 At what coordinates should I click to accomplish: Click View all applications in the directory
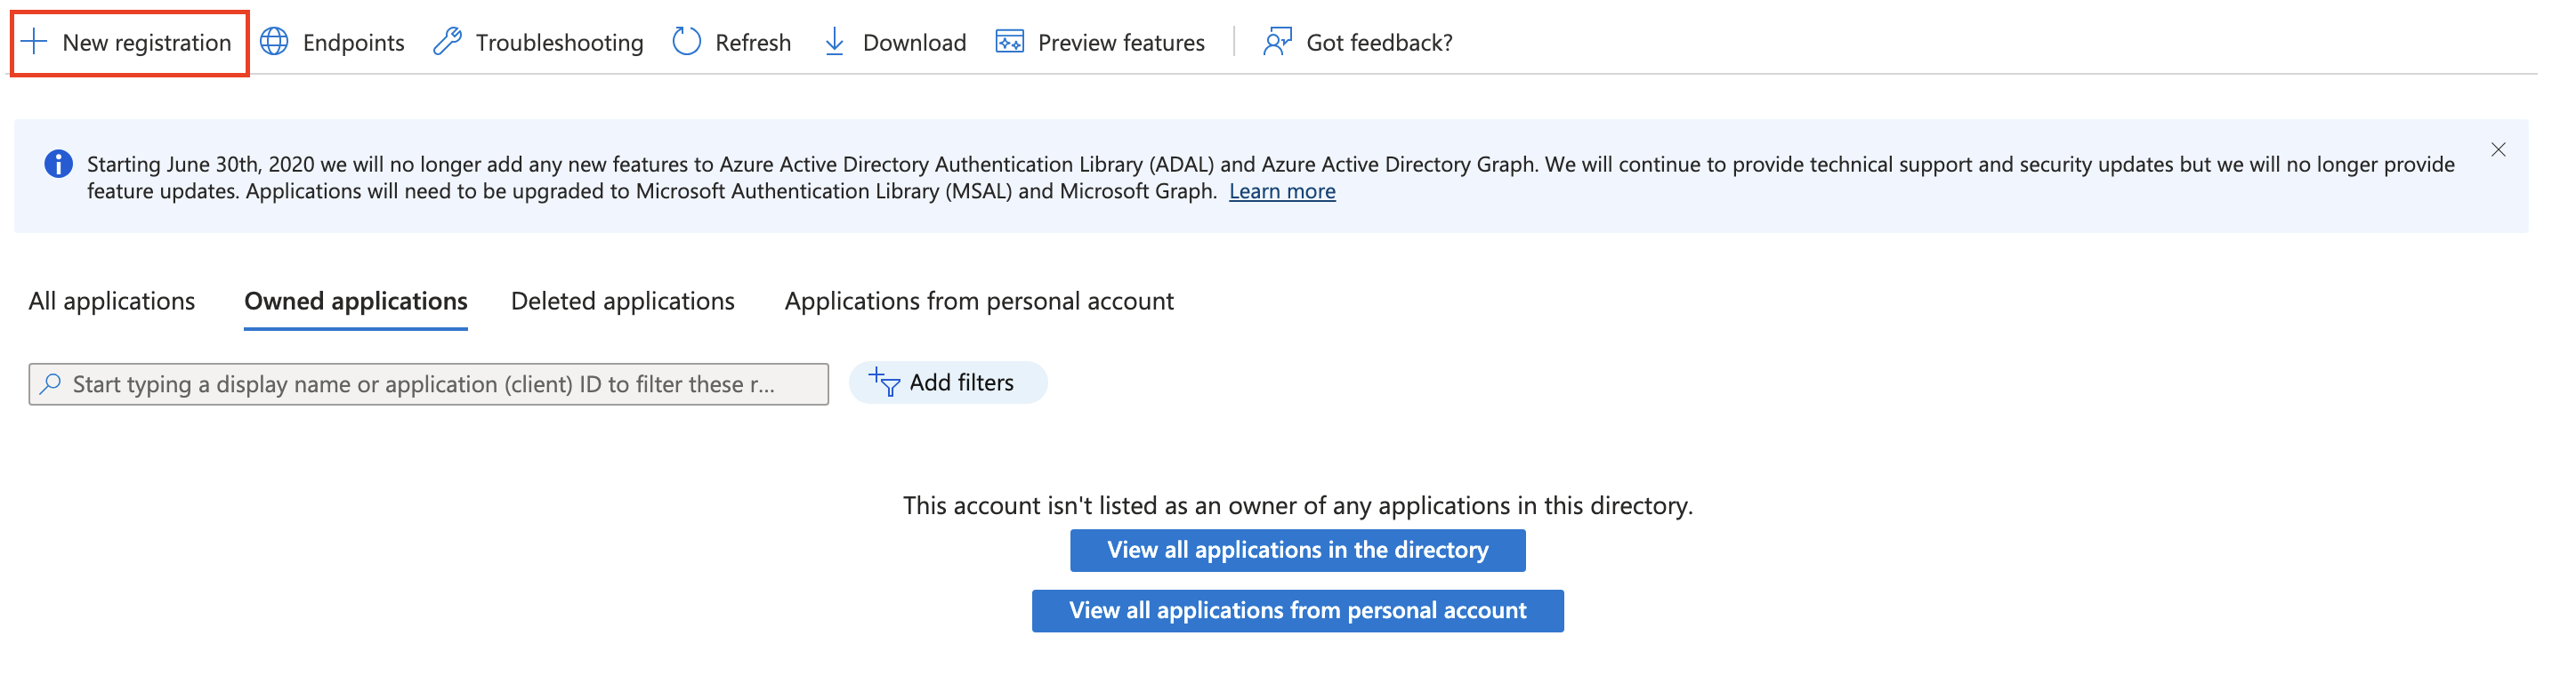point(1297,551)
